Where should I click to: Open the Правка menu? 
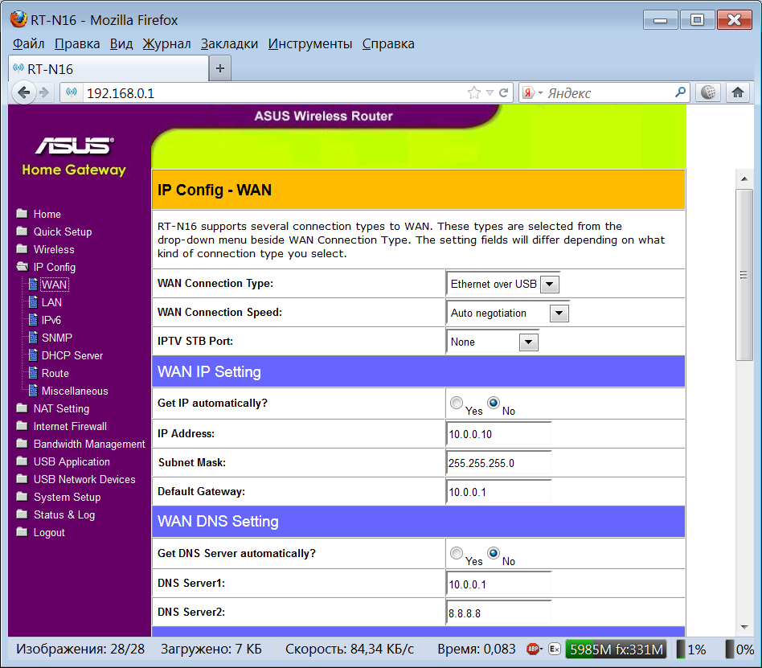[77, 43]
